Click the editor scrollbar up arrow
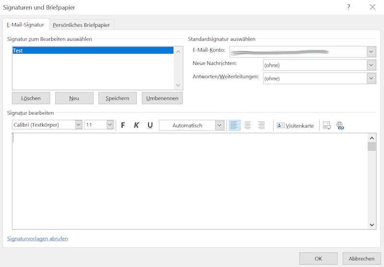 click(x=372, y=138)
